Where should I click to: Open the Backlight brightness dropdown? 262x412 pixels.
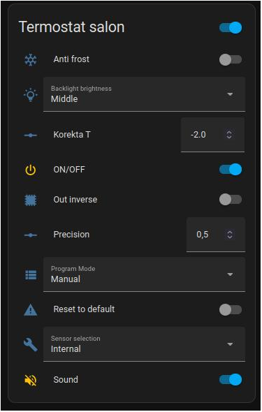pos(144,94)
